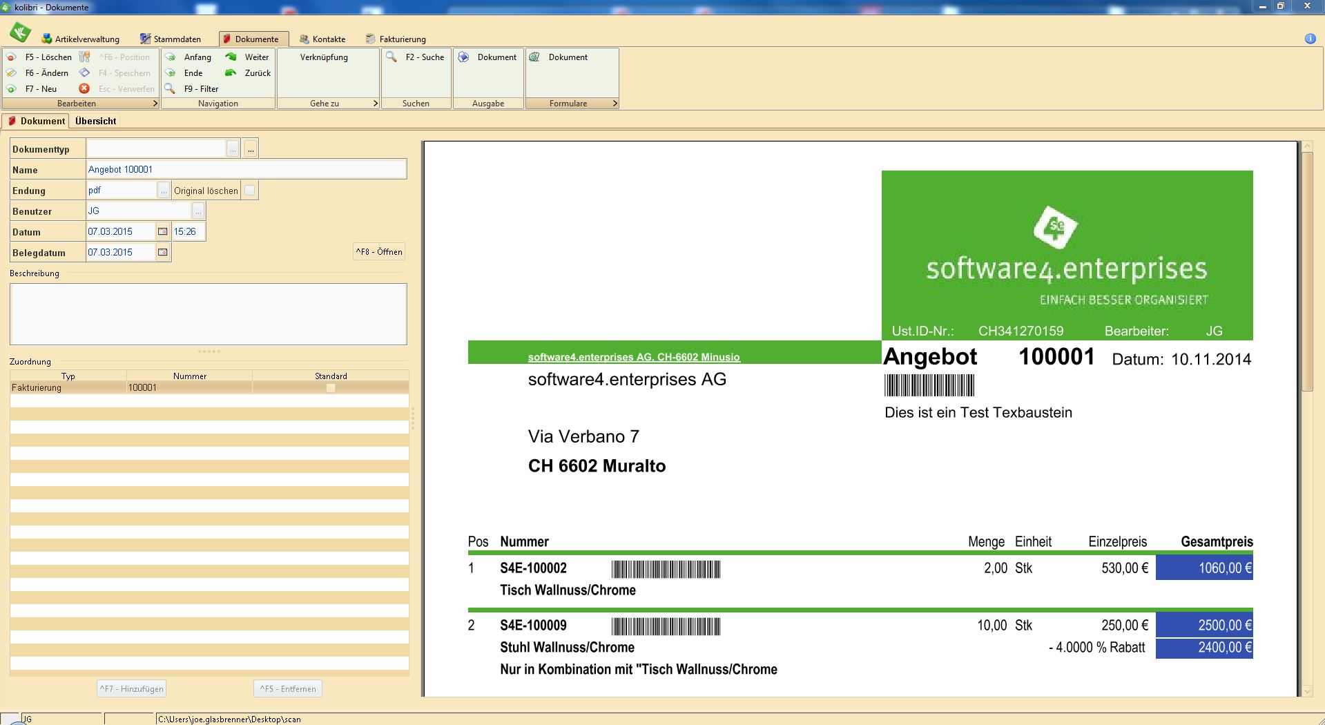
Task: Click into the Name input field
Action: click(246, 169)
